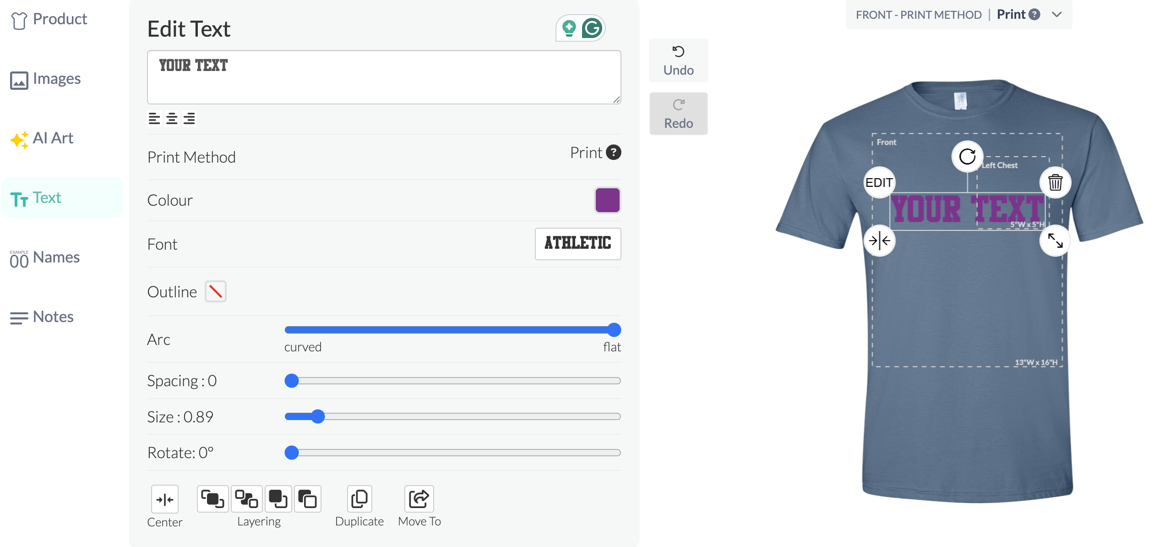This screenshot has width=1154, height=547.
Task: Click the rotate handle on the shirt text
Action: [967, 157]
